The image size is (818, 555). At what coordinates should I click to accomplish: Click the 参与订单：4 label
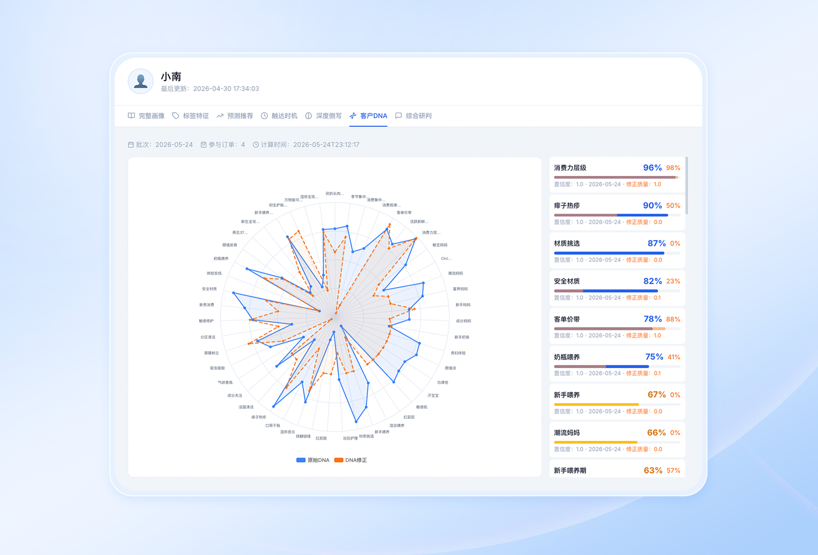pos(227,145)
